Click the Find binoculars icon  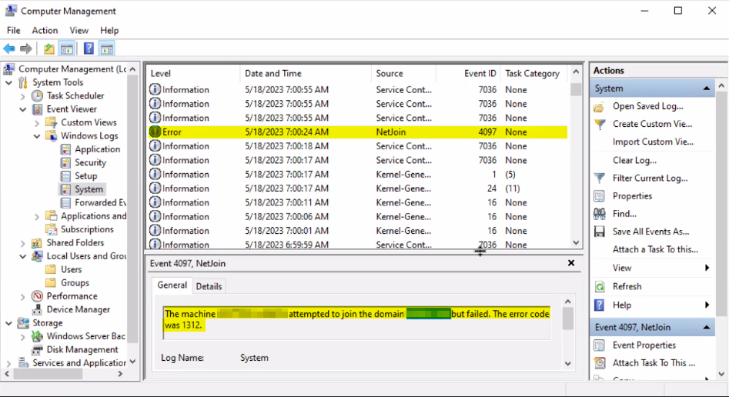[599, 214]
